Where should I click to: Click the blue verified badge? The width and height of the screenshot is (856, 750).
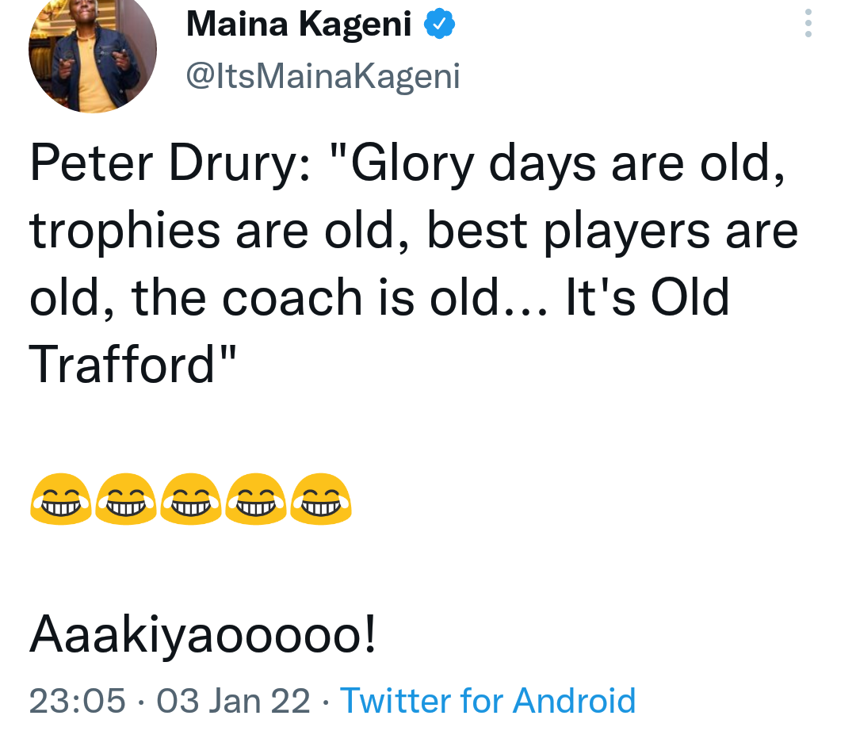(439, 24)
